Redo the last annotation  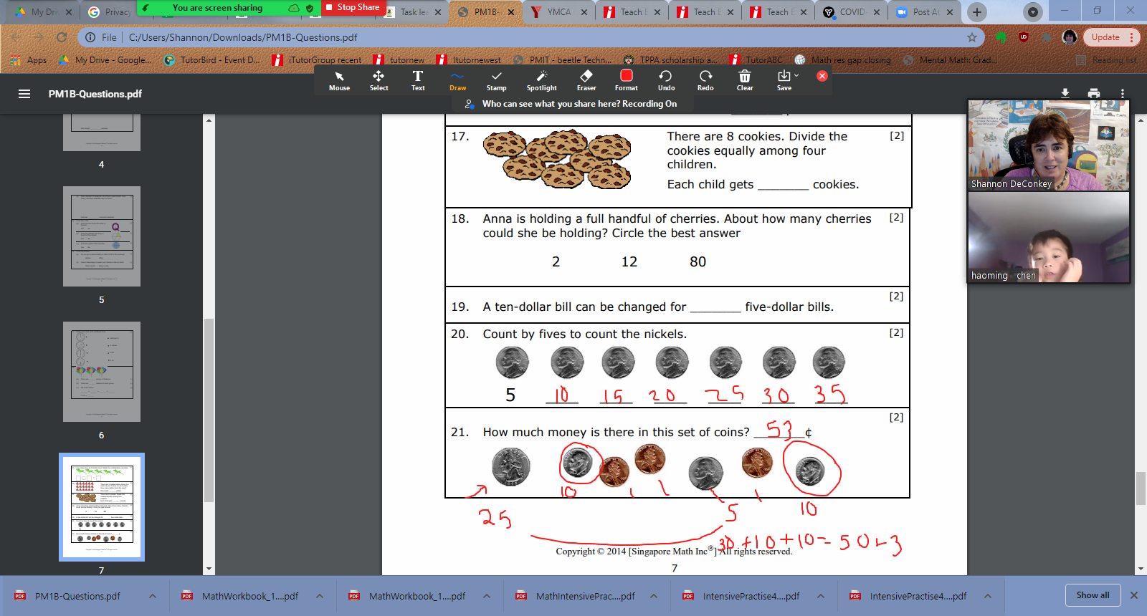click(x=705, y=81)
